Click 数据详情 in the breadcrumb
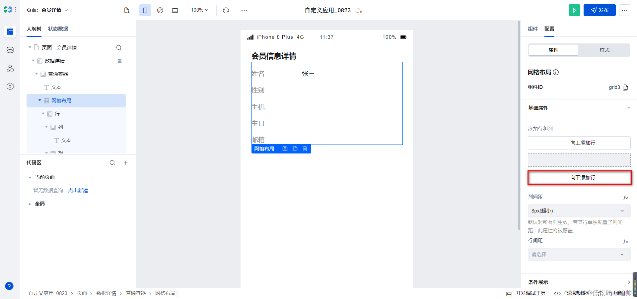 [x=106, y=293]
